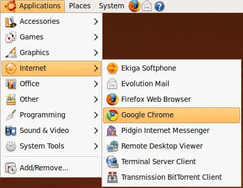Click the Ekiga Softphone icon
The height and width of the screenshot is (188, 243).
112,68
